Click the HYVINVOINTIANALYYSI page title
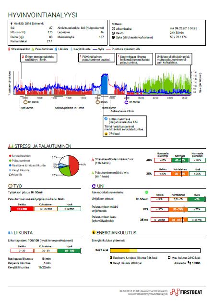Screen dimensions: 214x304 (43, 15)
